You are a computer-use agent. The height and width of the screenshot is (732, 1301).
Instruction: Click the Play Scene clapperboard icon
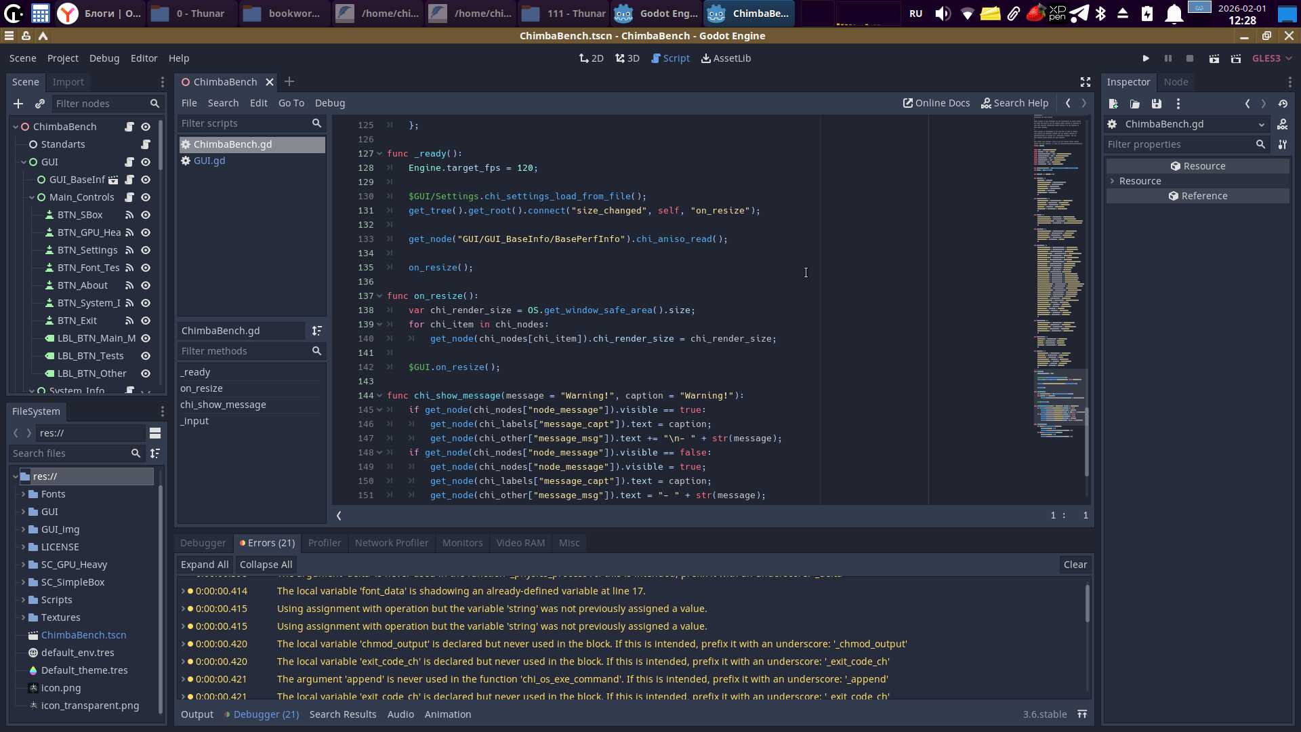pos(1214,58)
